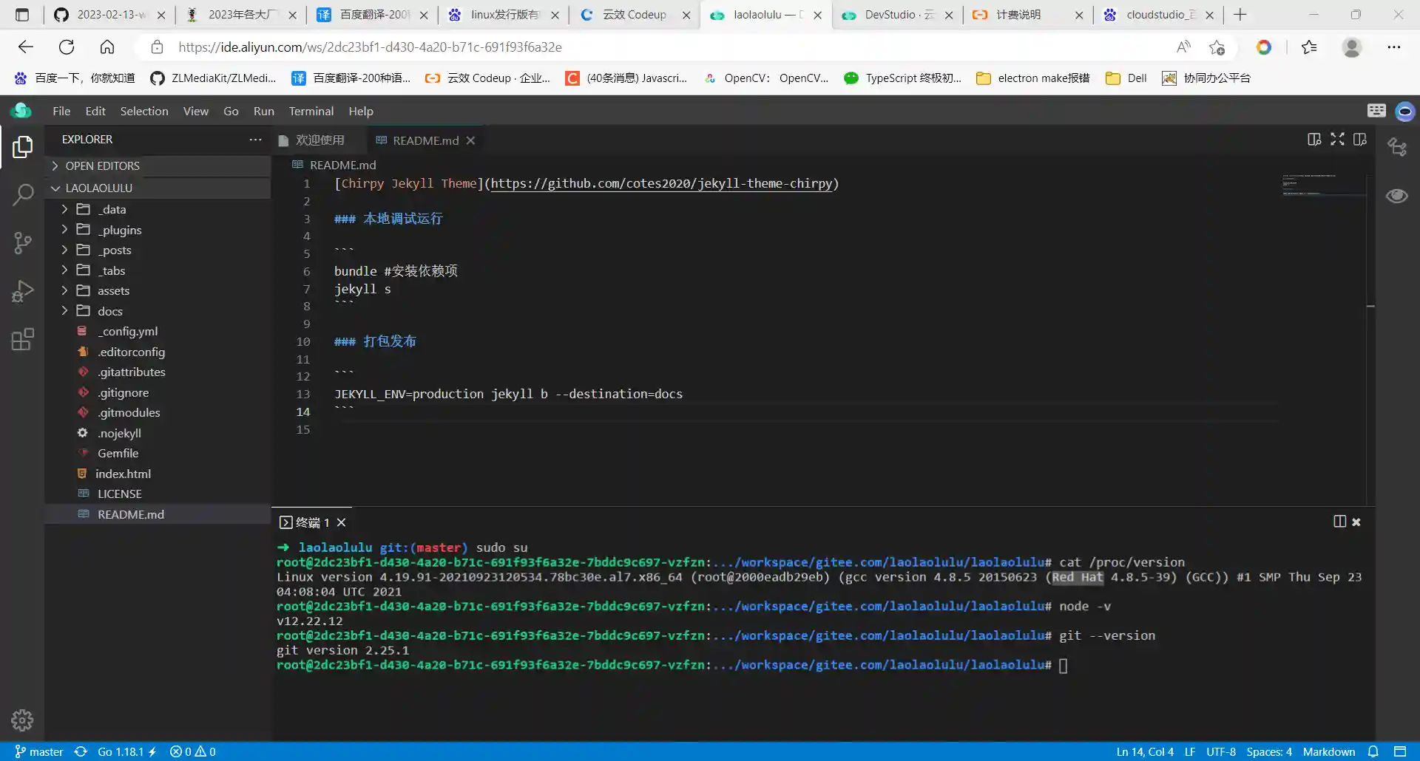Toggle the panel layout in the status bar
Viewport: 1420px width, 761px height.
(x=1400, y=751)
